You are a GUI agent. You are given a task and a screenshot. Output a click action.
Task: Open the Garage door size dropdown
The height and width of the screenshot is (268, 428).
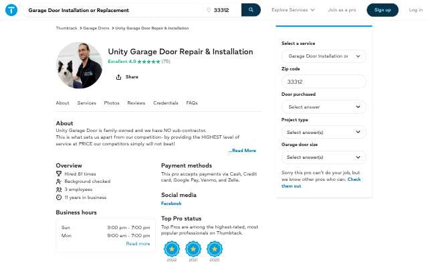point(324,157)
